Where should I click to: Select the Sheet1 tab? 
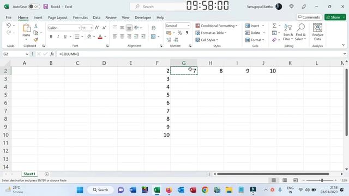pyautogui.click(x=29, y=174)
